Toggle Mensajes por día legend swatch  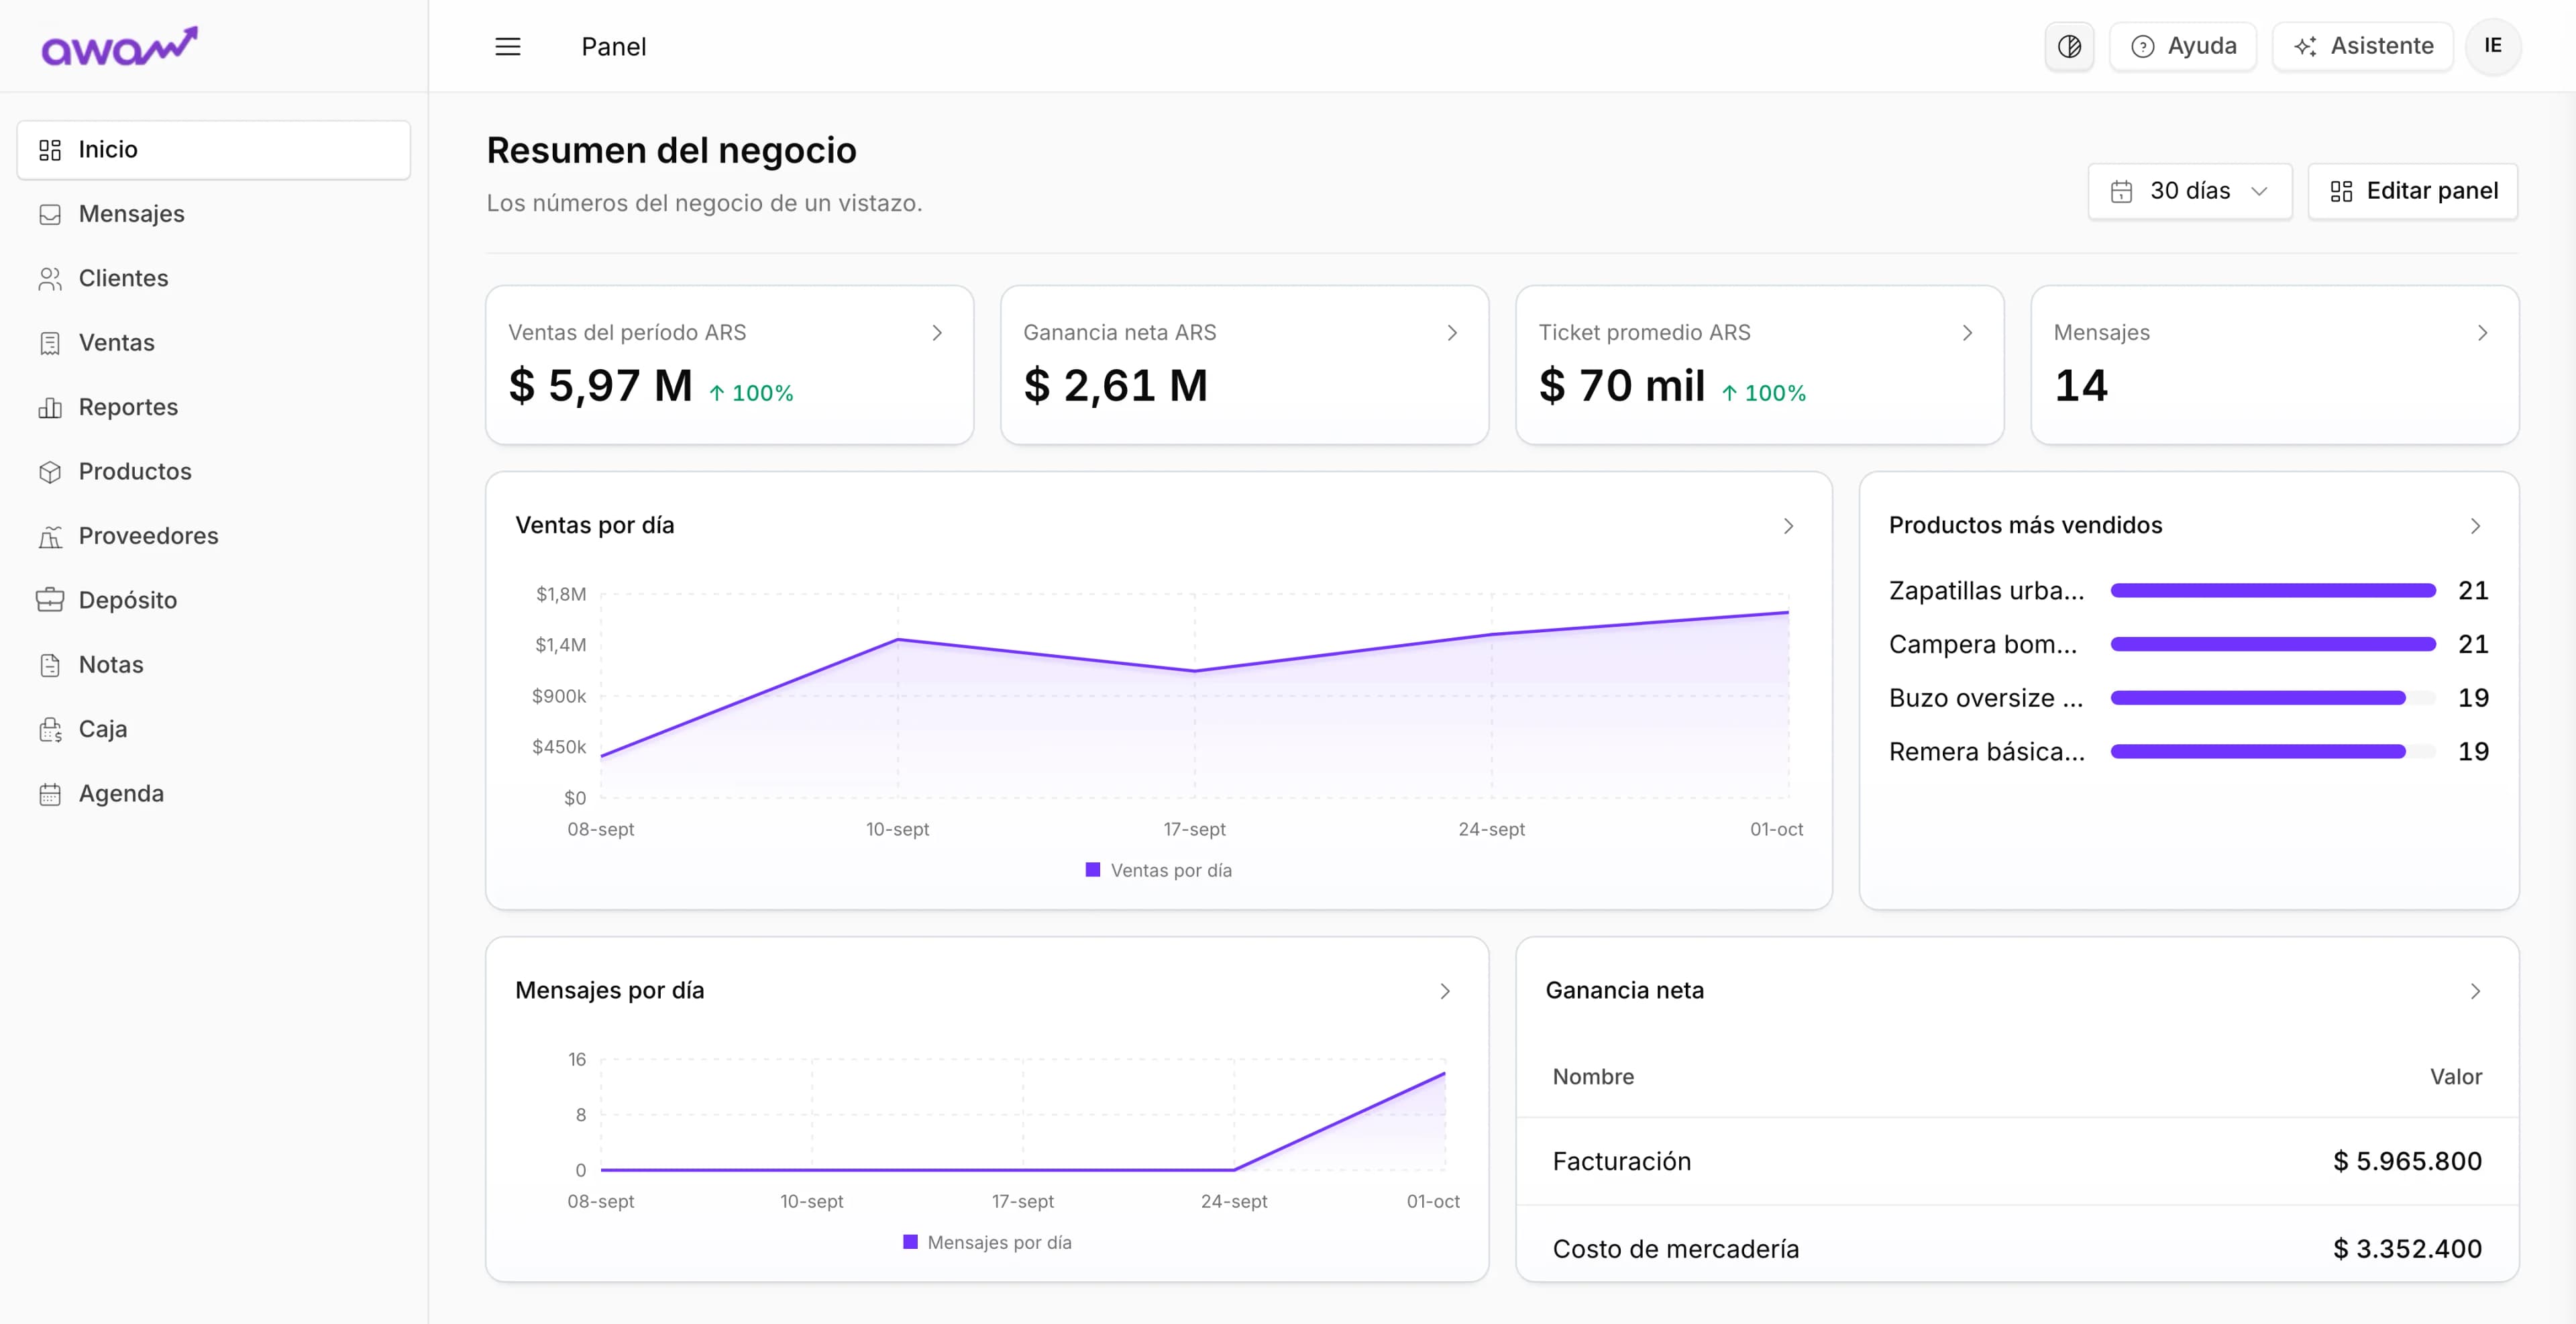coord(910,1242)
